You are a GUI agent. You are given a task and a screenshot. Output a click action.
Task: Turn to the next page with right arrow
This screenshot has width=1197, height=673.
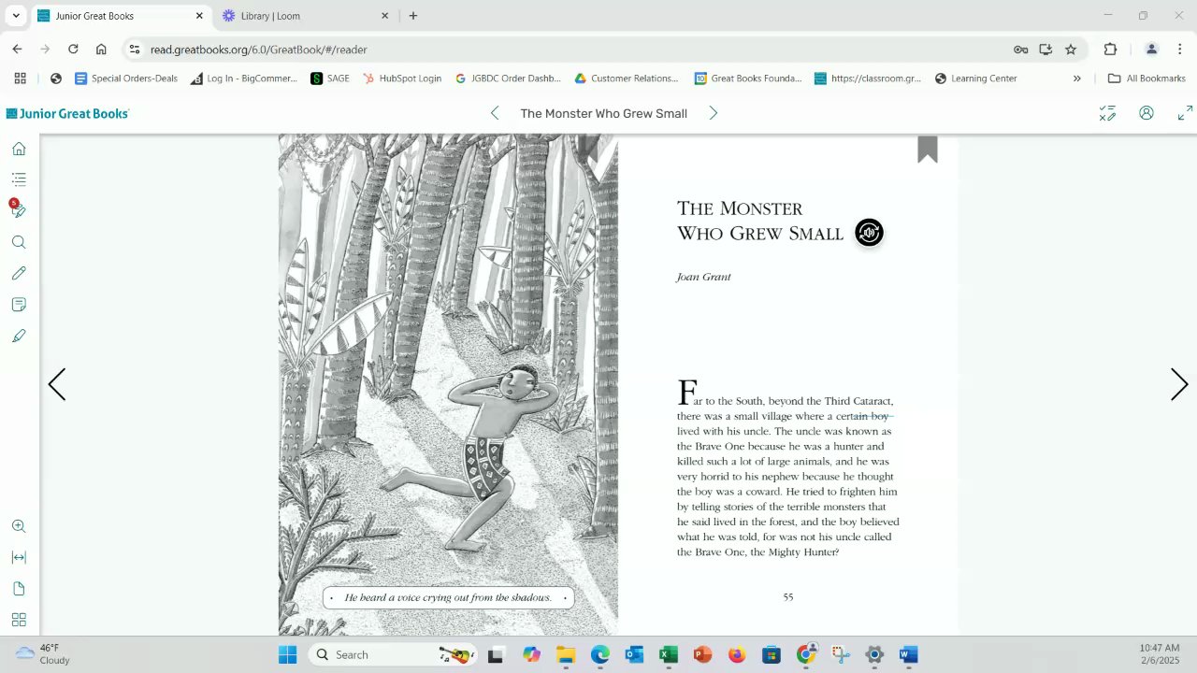(x=1179, y=384)
